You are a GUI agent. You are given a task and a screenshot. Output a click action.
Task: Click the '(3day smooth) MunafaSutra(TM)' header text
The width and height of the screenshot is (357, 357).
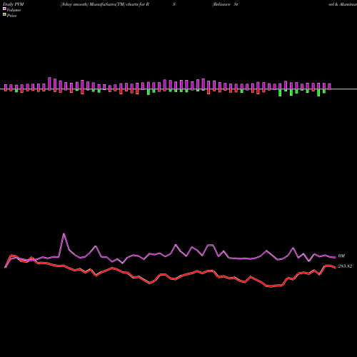93,4
